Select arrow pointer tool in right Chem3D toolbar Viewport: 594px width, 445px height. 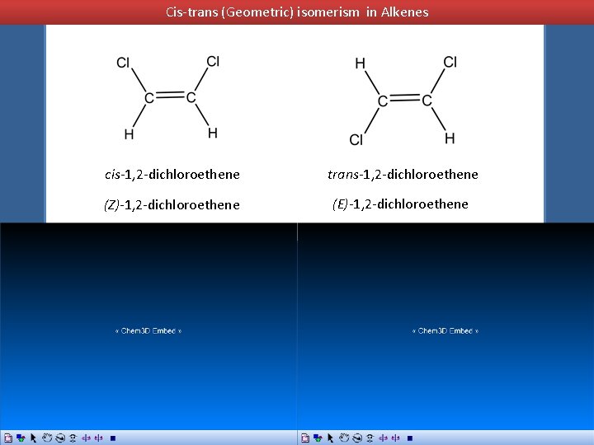[330, 438]
